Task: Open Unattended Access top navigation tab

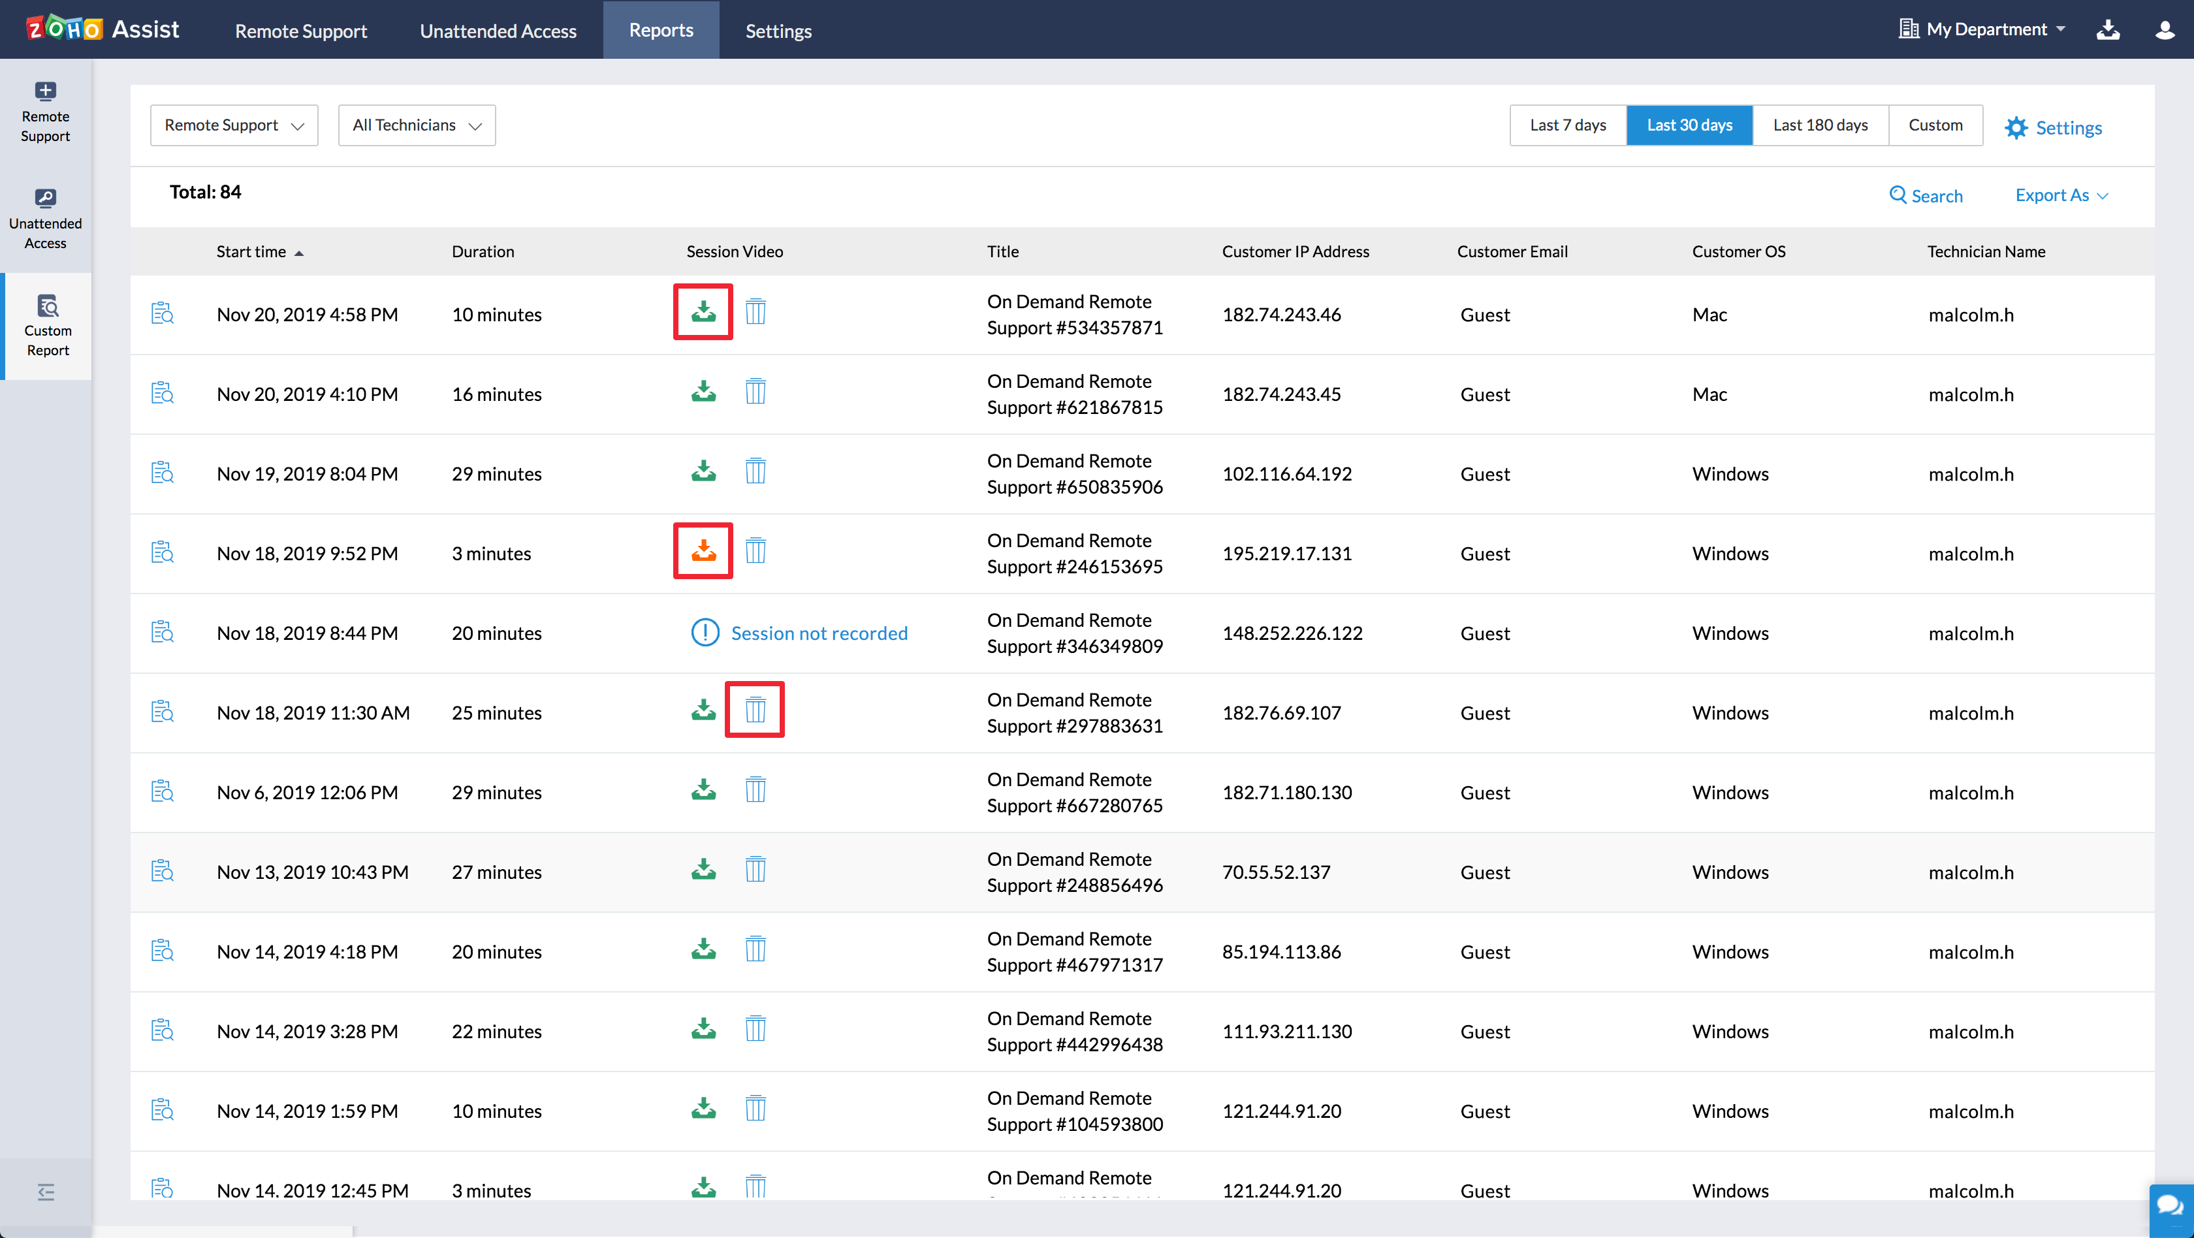Action: (498, 31)
